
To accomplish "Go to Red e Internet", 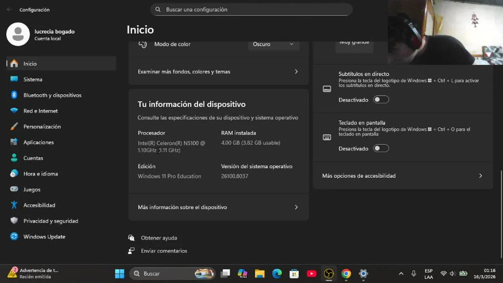I will click(61, 111).
